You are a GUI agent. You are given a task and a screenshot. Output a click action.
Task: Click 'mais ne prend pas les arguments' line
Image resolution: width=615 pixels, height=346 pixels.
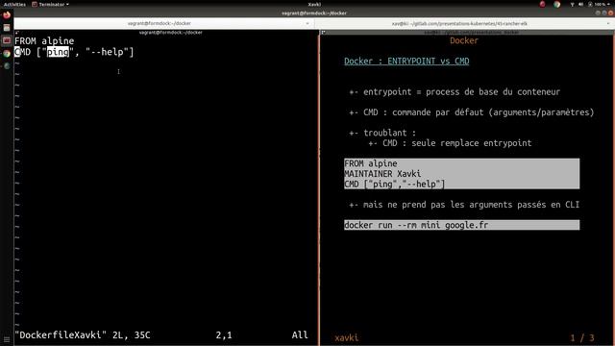click(x=464, y=205)
